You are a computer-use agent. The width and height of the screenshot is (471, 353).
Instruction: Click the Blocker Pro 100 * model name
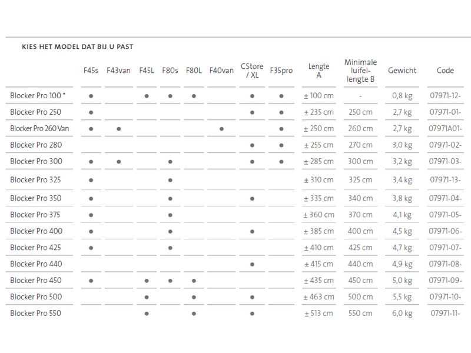pyautogui.click(x=38, y=95)
